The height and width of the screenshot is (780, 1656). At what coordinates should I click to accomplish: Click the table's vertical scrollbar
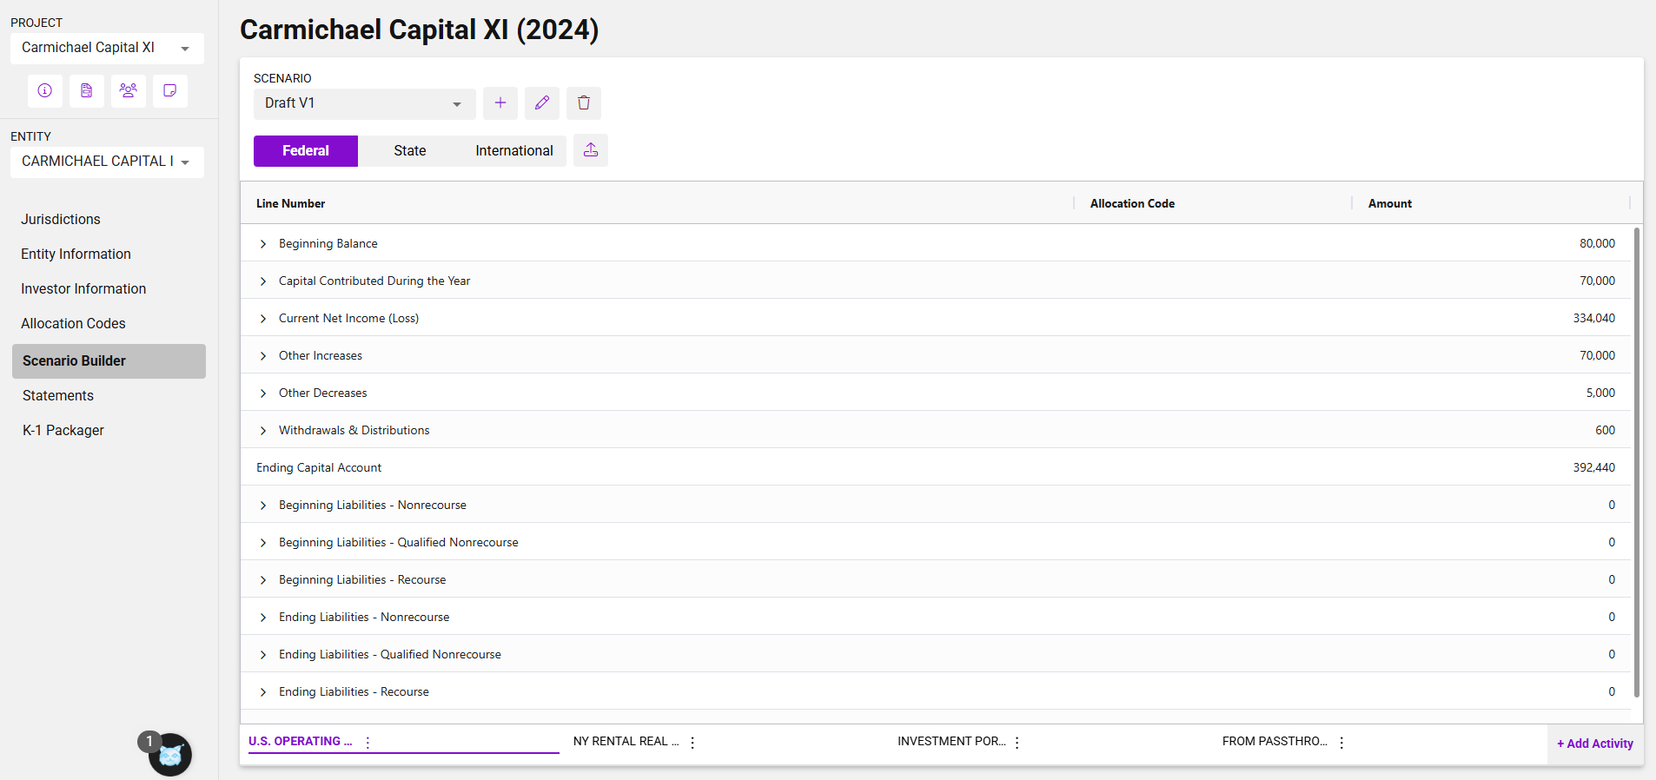point(1637,460)
